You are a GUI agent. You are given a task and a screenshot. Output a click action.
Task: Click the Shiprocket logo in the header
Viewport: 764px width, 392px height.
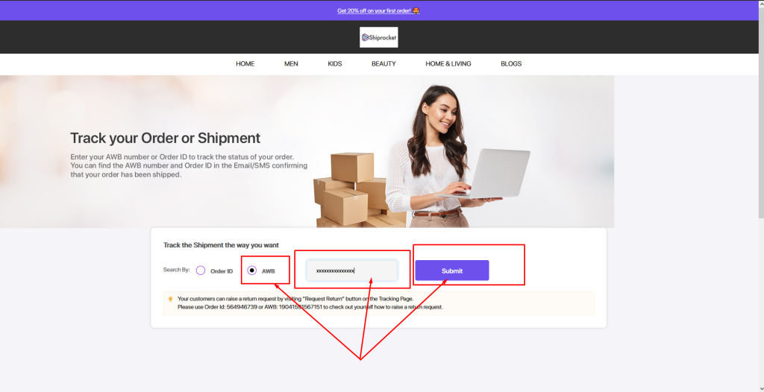378,37
